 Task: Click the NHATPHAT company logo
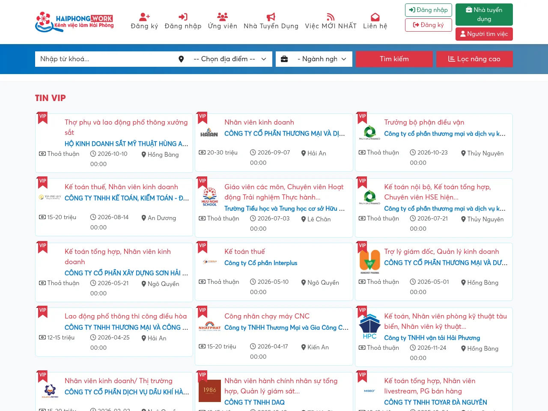tap(209, 327)
